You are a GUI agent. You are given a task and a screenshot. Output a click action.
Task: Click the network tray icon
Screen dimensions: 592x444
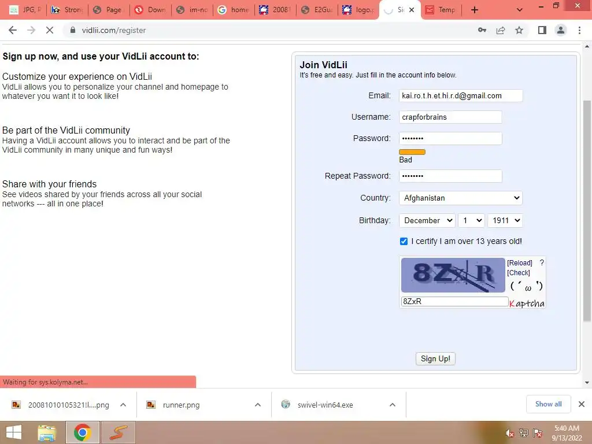click(524, 433)
